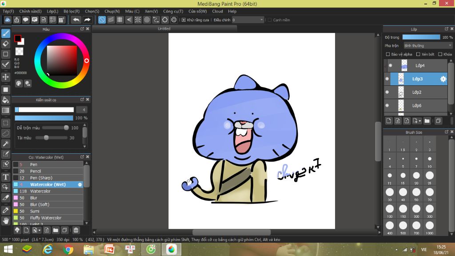Viewport: 455px width, 256px height.
Task: Enable Canh mềm checkbox
Action: coord(270,20)
